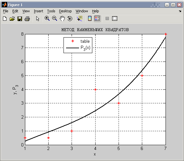
Task: Open the Desktop menu
Action: point(65,11)
